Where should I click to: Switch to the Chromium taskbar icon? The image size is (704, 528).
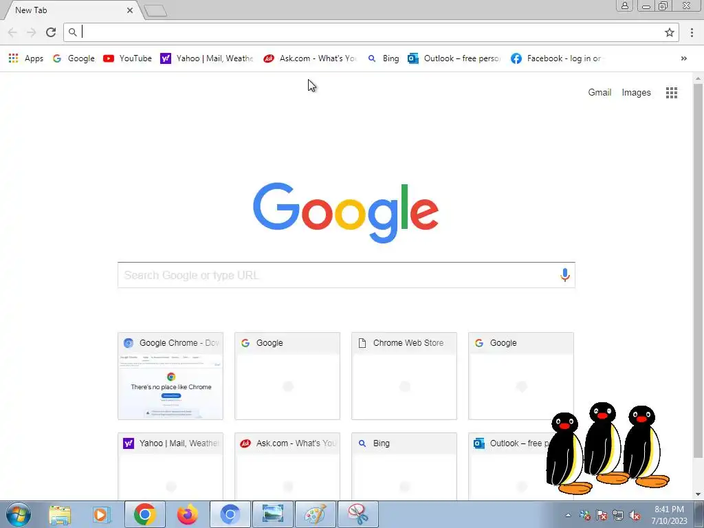point(230,514)
